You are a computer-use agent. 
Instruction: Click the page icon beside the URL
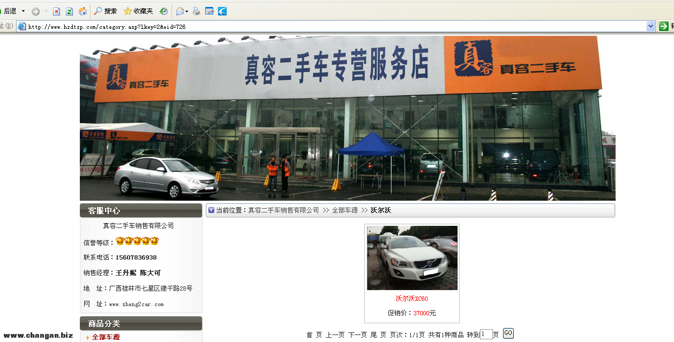point(21,26)
